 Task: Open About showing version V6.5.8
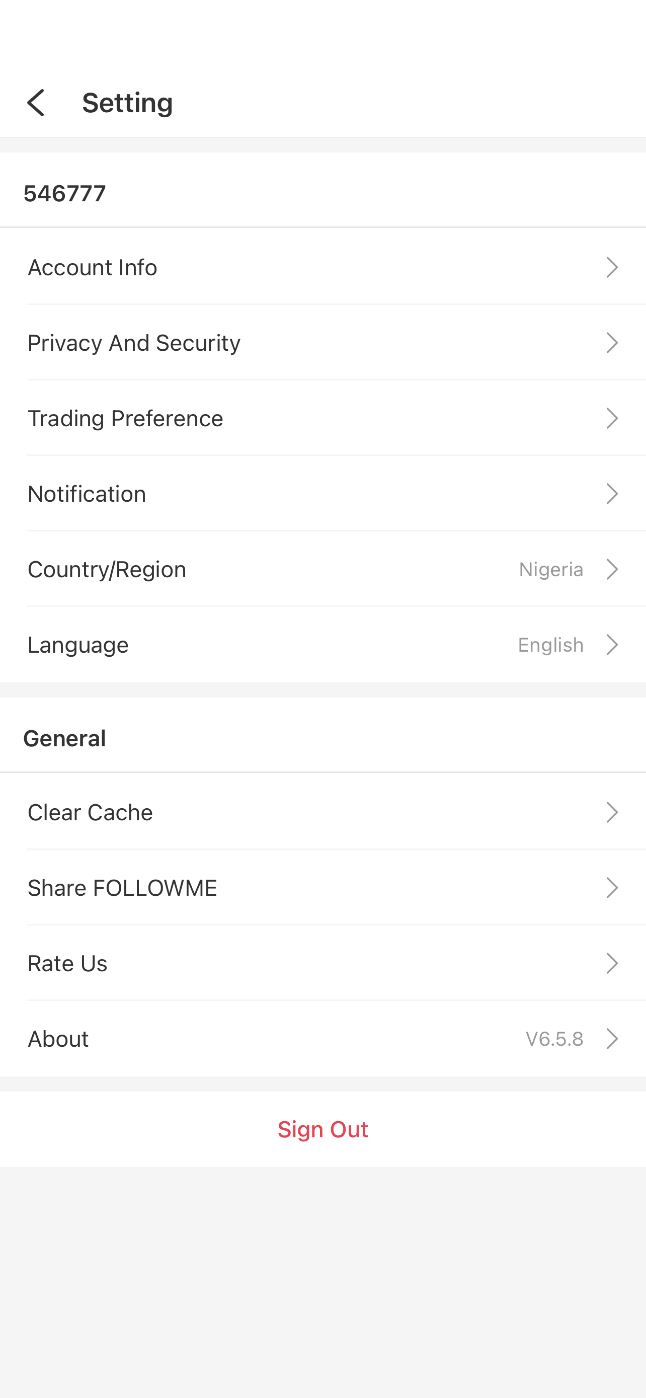(x=322, y=1038)
